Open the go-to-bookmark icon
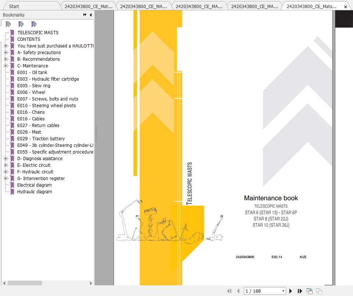This screenshot has width=353, height=296. [x=34, y=24]
